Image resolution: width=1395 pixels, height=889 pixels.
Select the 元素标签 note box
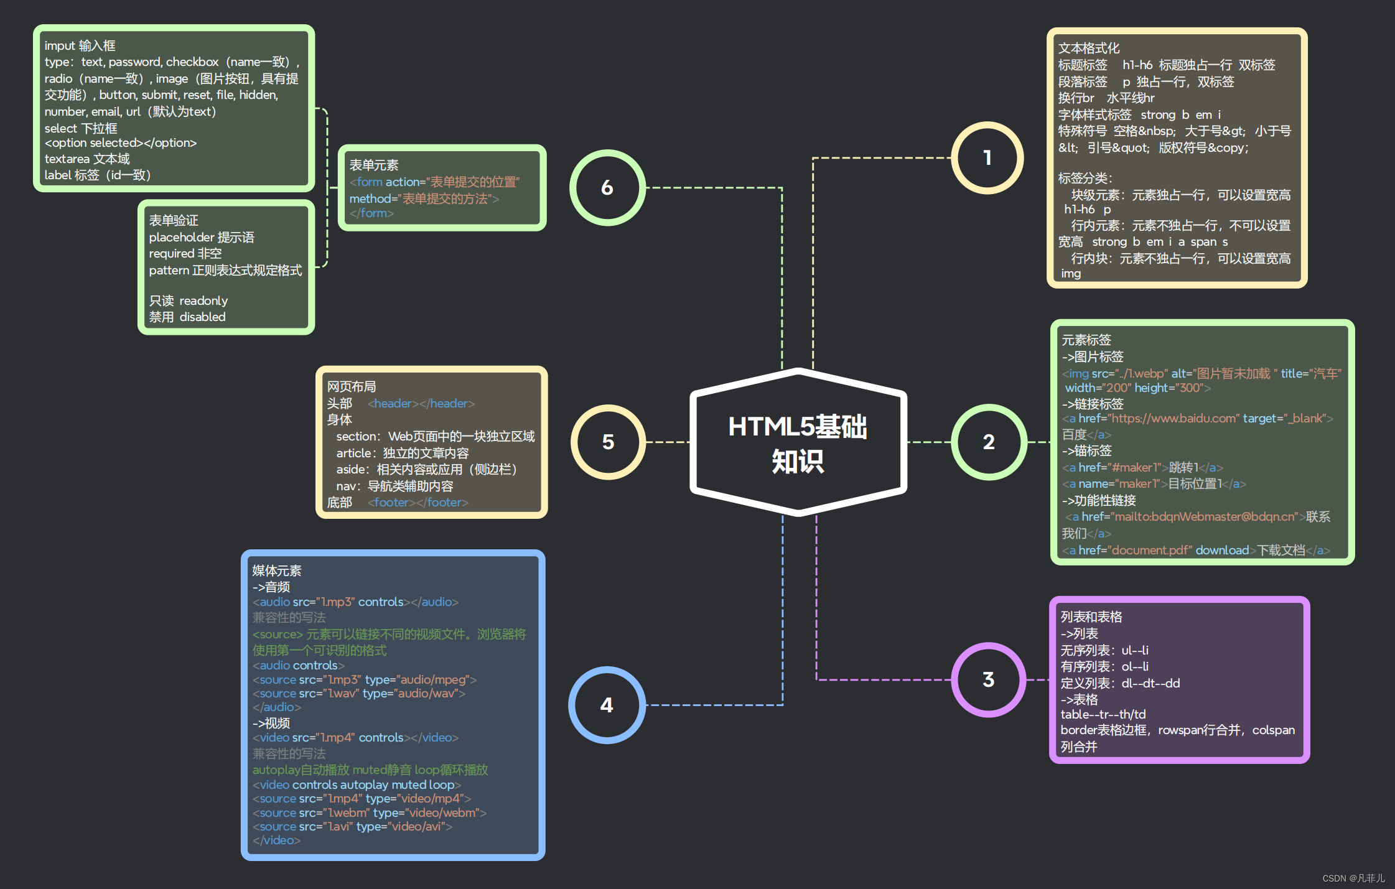1201,442
